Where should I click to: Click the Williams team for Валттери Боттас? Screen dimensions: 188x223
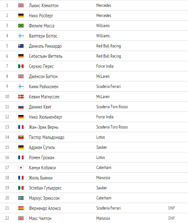pyautogui.click(x=103, y=36)
